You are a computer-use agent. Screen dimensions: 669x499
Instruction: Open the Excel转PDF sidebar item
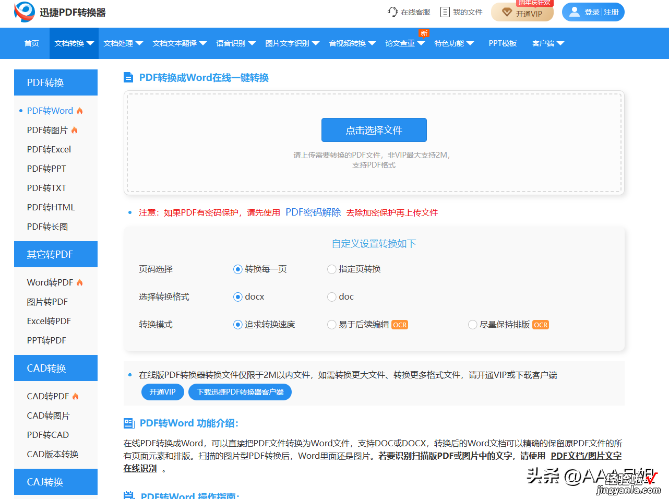(49, 321)
